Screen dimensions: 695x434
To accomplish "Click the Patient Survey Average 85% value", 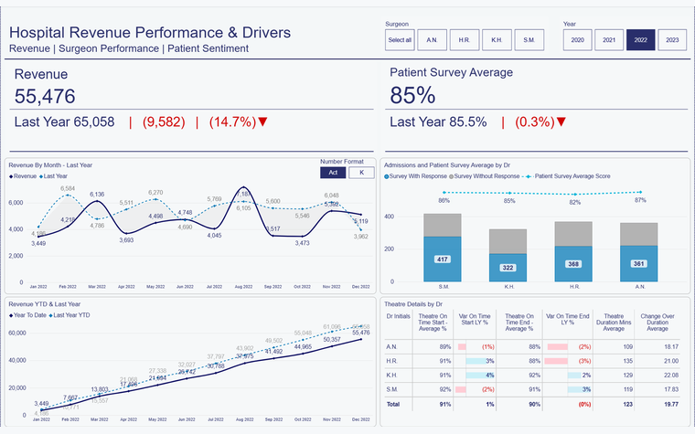I will click(x=412, y=95).
